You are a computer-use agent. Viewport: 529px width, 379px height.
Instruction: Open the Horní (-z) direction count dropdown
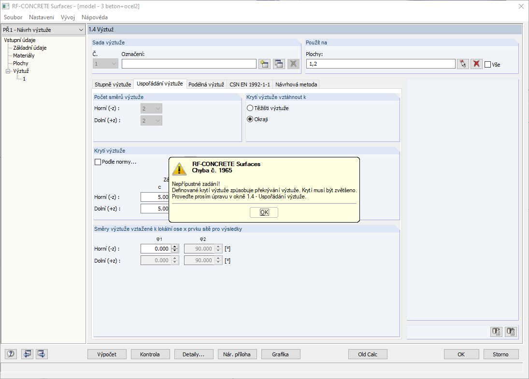[151, 109]
